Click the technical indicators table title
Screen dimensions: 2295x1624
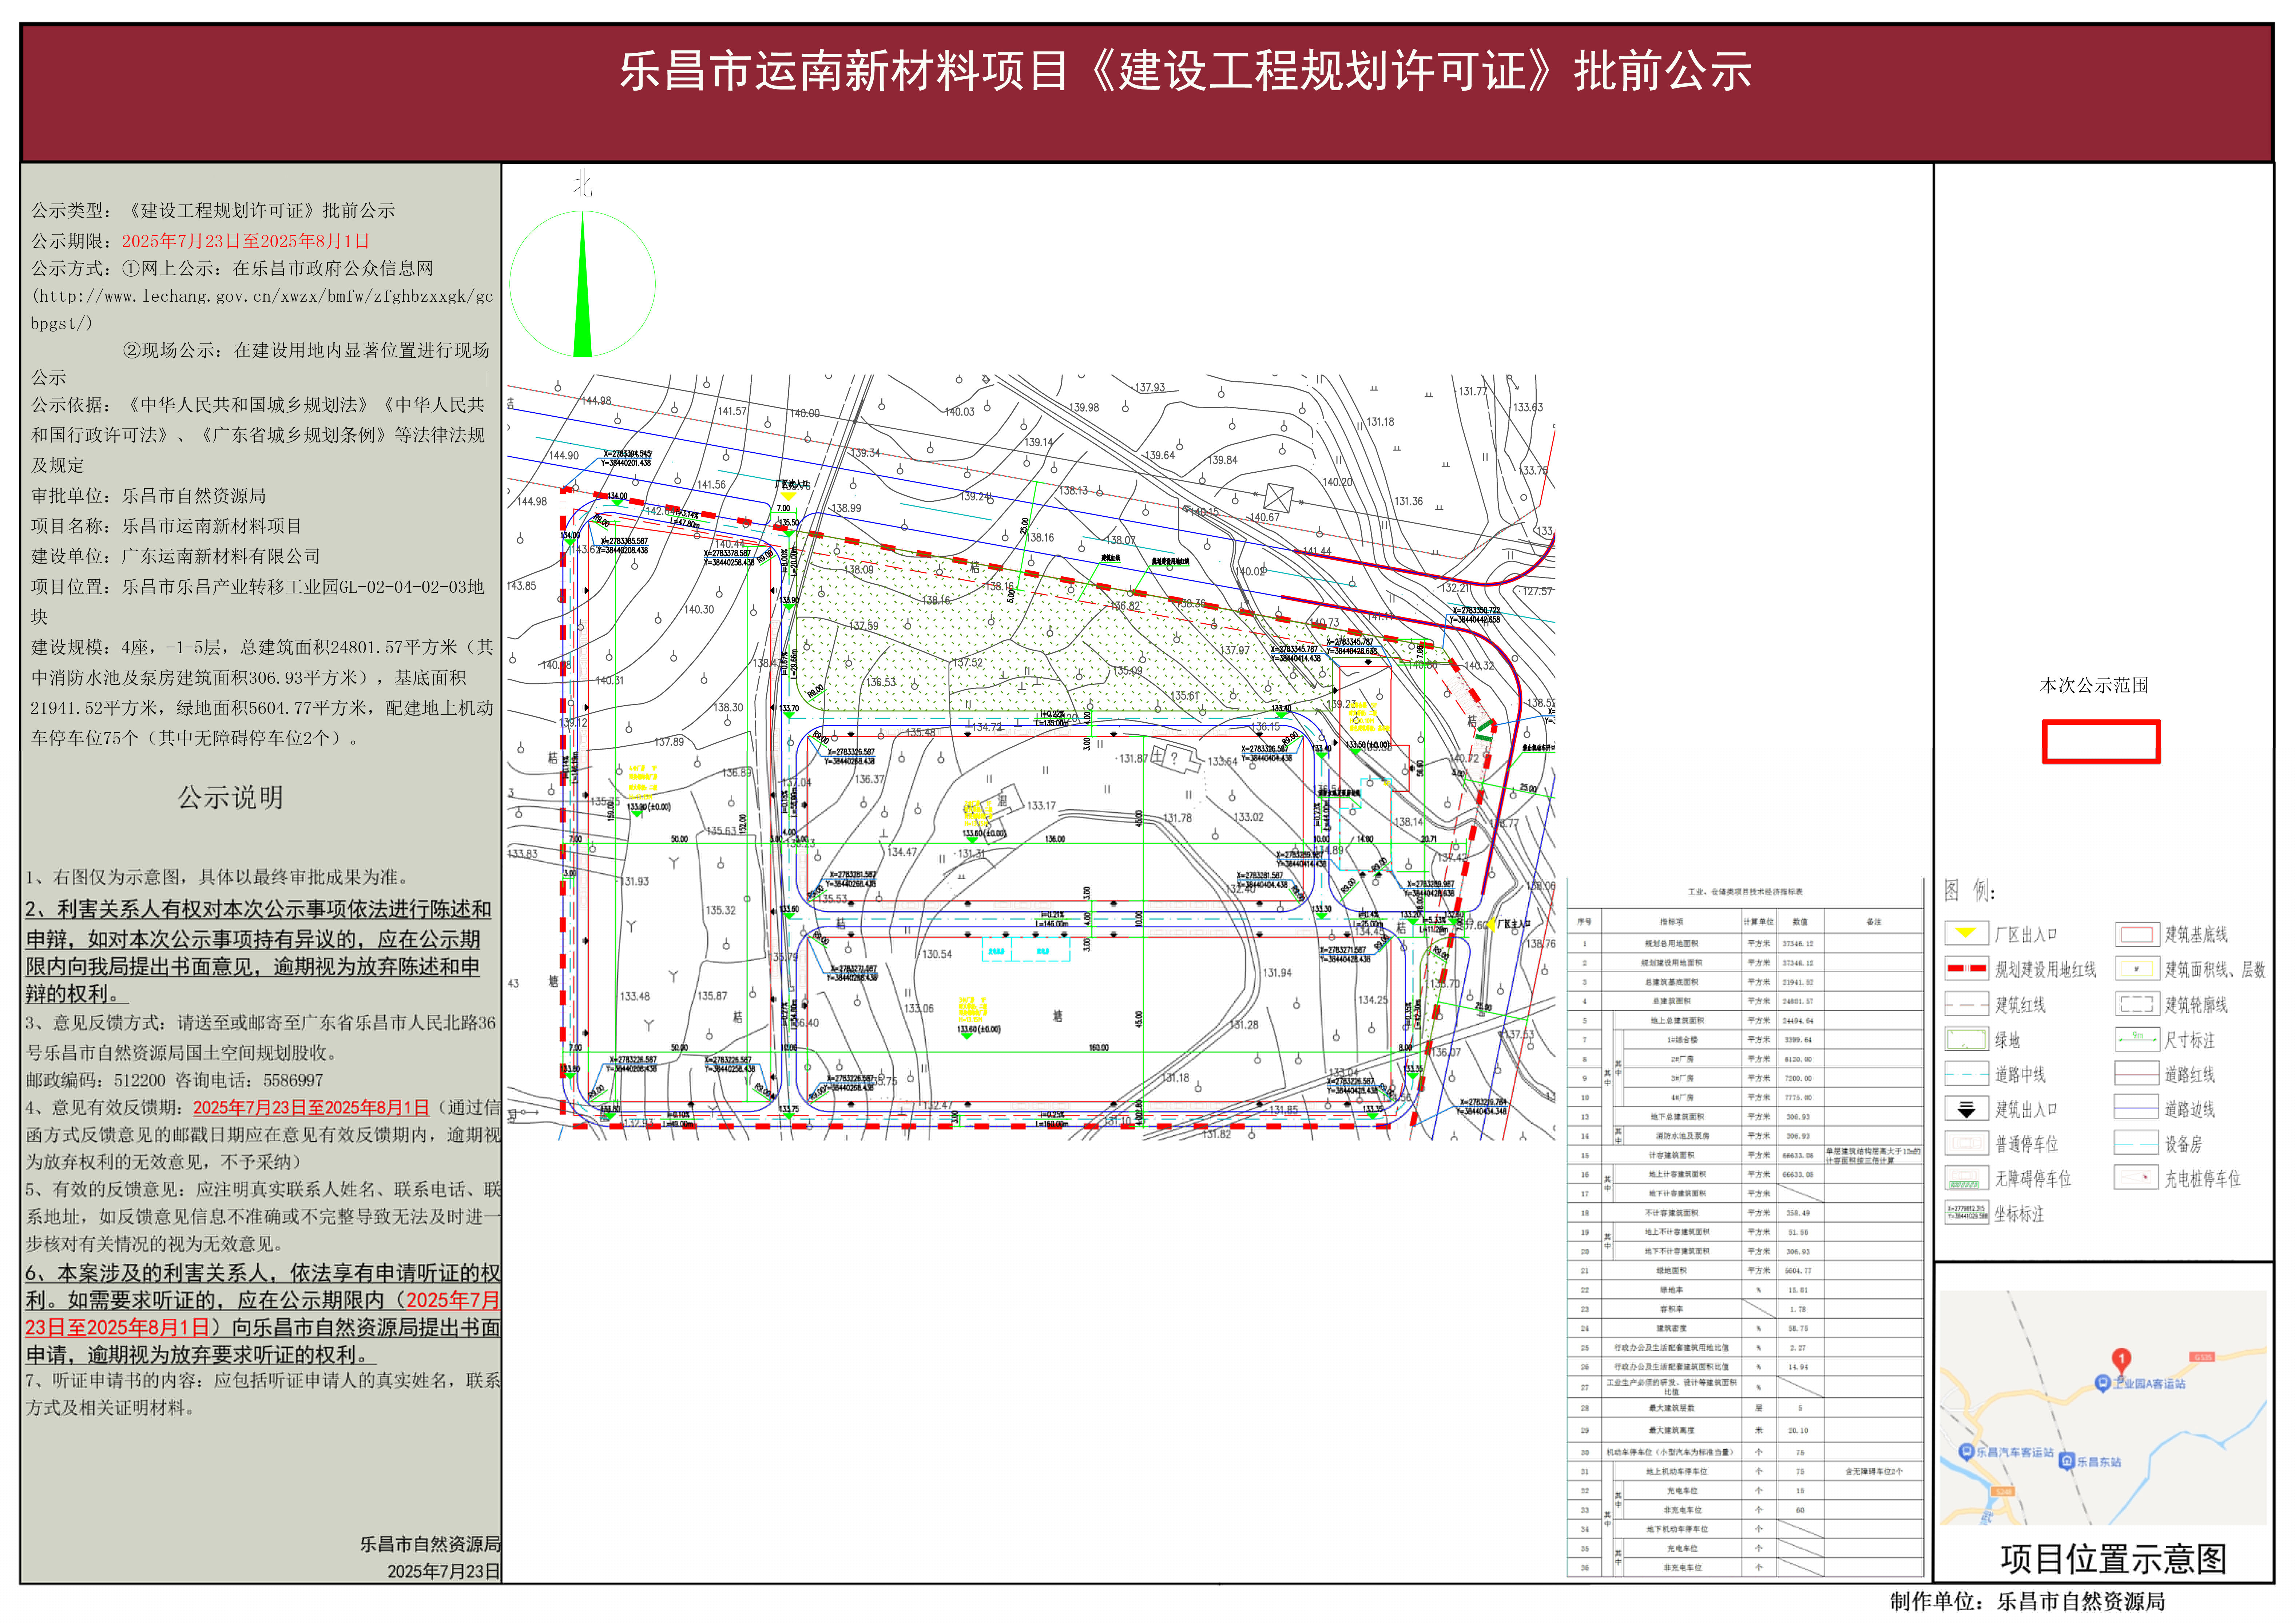pyautogui.click(x=1745, y=891)
